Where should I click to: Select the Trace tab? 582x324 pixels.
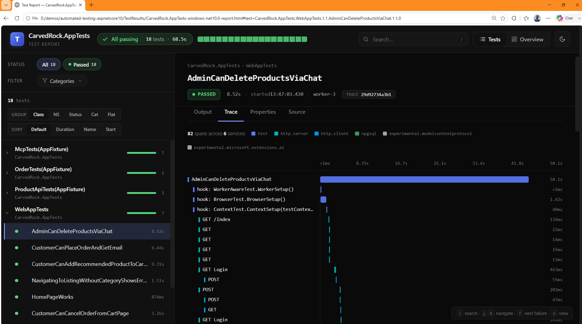pyautogui.click(x=231, y=112)
